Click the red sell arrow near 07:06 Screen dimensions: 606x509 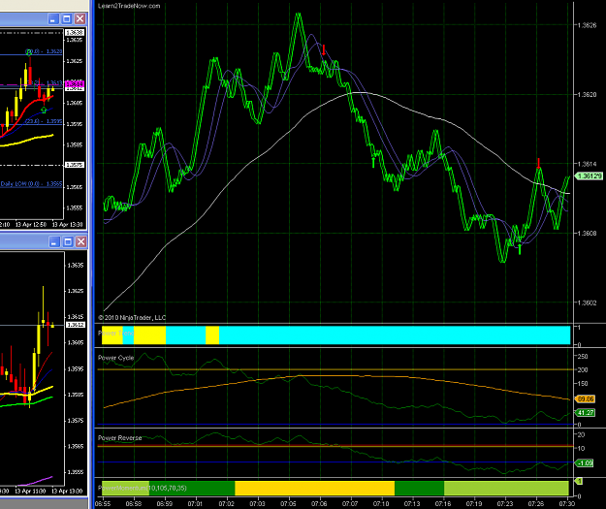pos(324,49)
